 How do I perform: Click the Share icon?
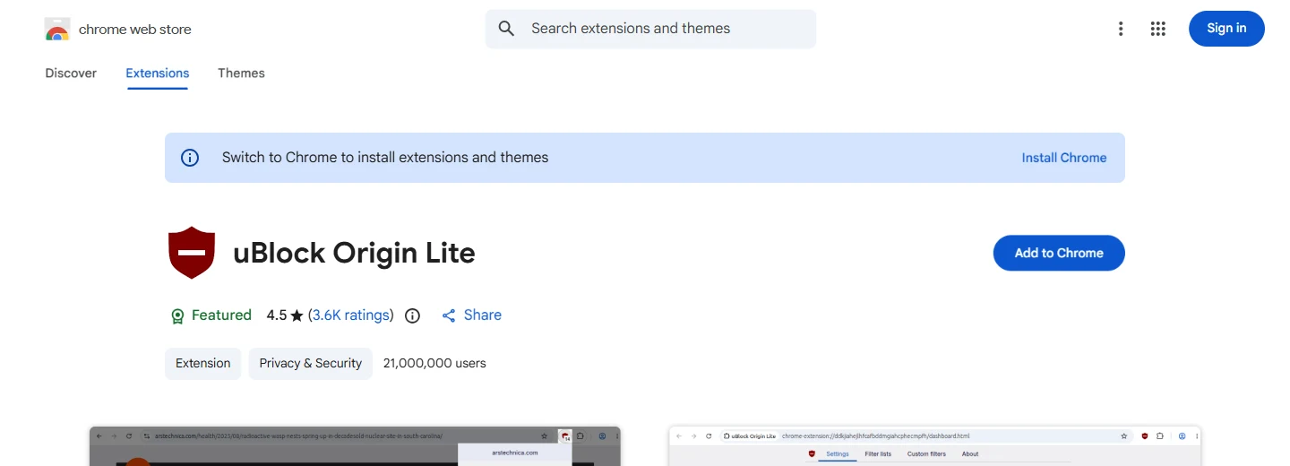click(449, 315)
